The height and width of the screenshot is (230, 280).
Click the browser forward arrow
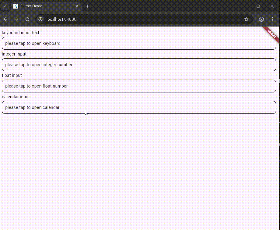coord(16,19)
